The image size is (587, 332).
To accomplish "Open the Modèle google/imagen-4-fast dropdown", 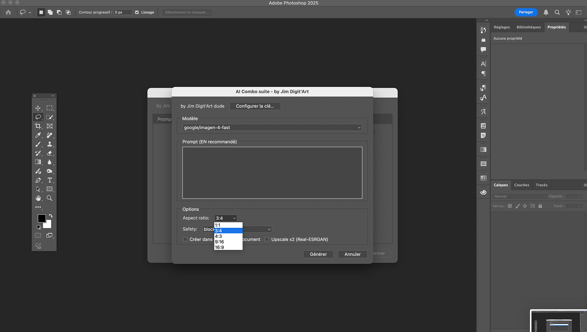I will coord(272,127).
